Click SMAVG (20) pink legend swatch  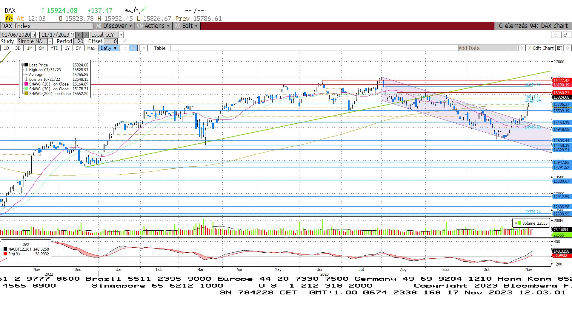point(26,84)
